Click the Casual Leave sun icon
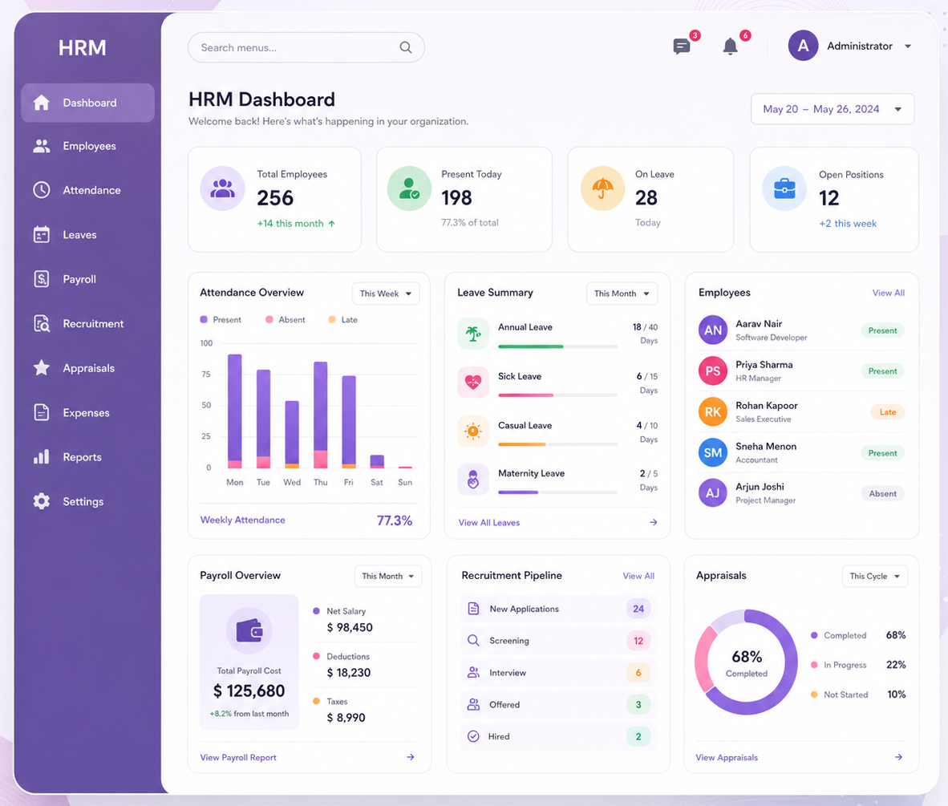This screenshot has width=948, height=806. coord(472,431)
